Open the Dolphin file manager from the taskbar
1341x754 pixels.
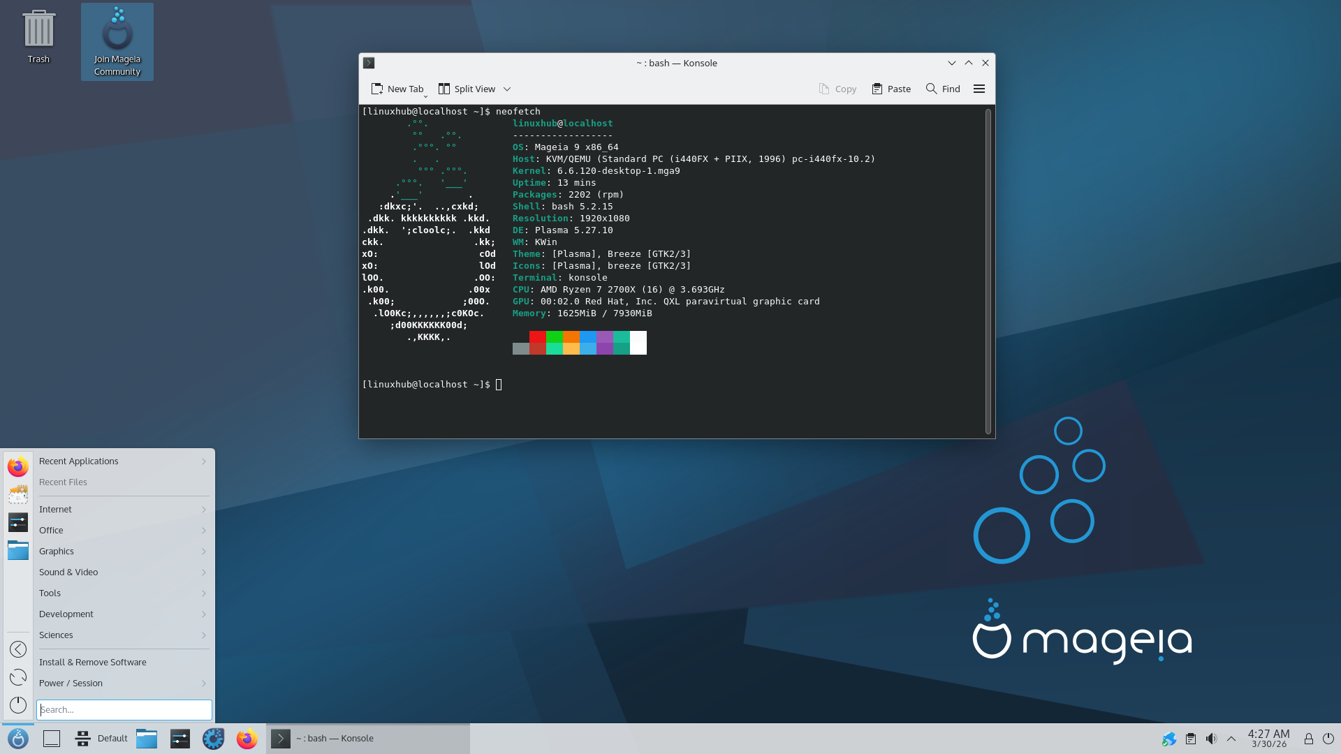(147, 739)
